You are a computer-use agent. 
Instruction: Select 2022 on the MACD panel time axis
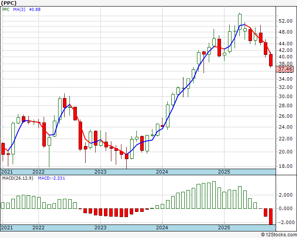pyautogui.click(x=38, y=228)
